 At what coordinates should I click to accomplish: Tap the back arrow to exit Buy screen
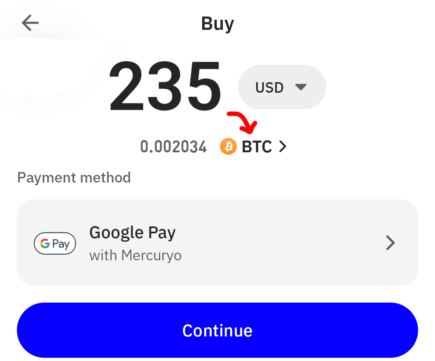click(x=30, y=23)
